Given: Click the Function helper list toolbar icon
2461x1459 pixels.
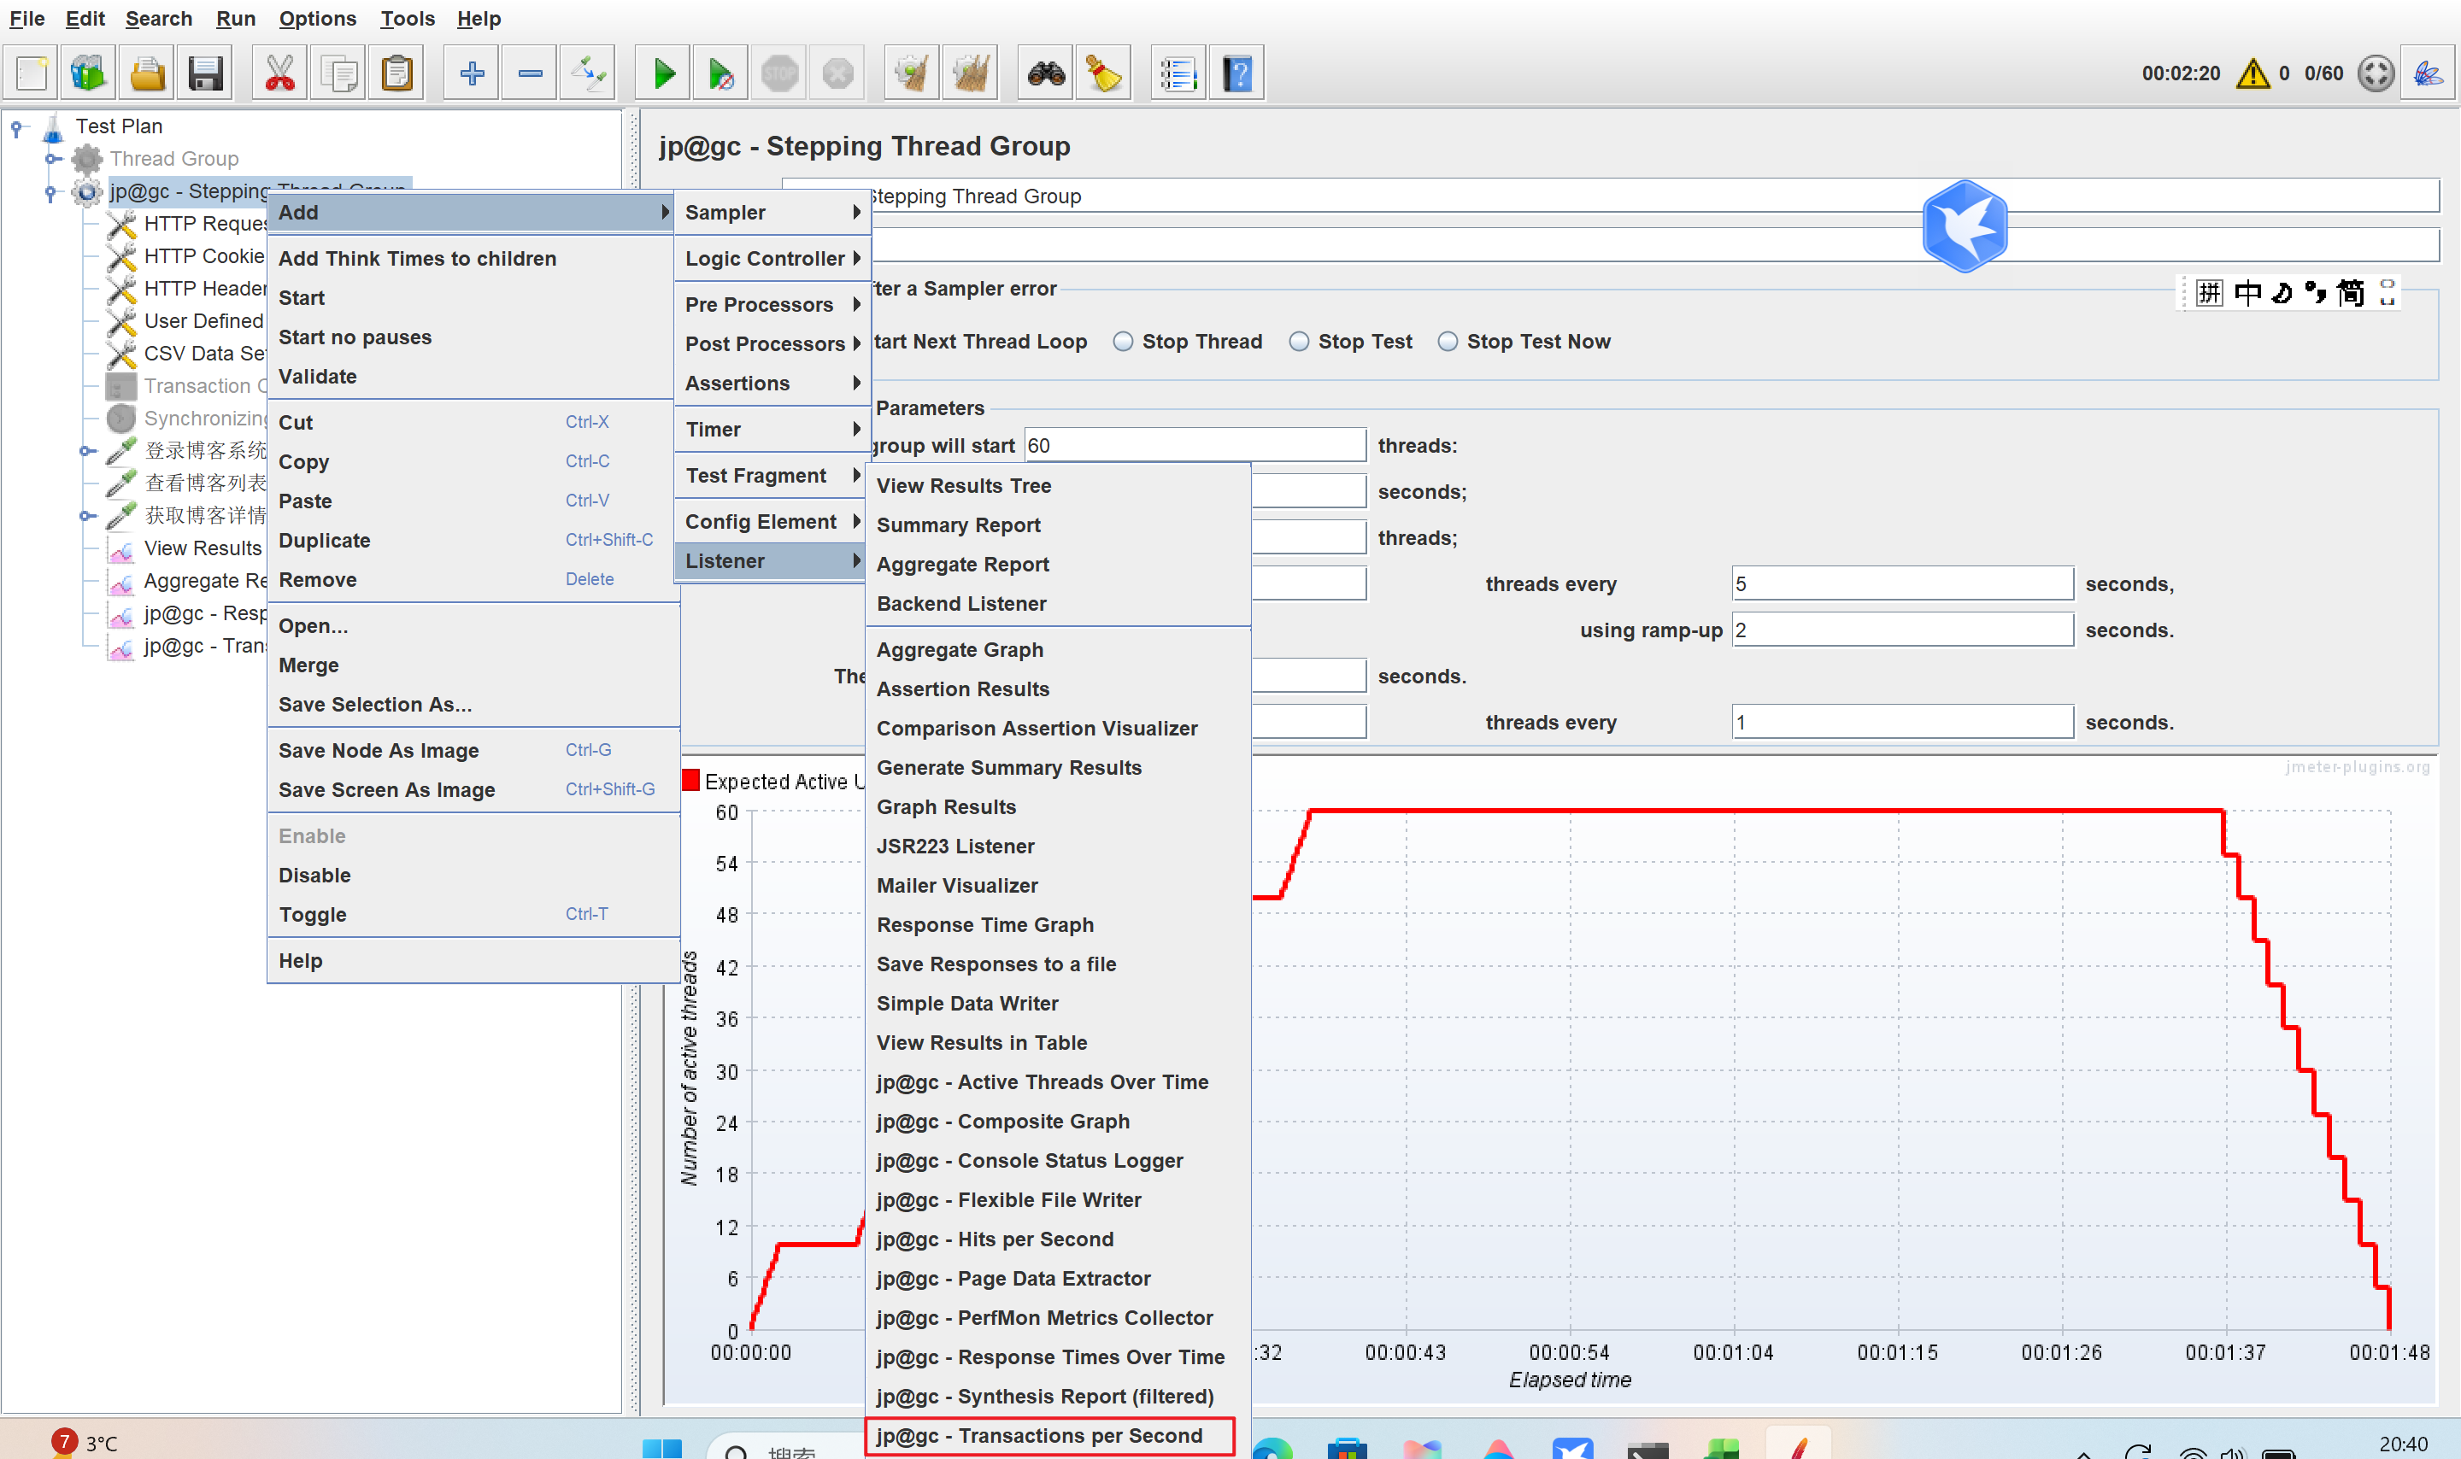Looking at the screenshot, I should [1178, 73].
